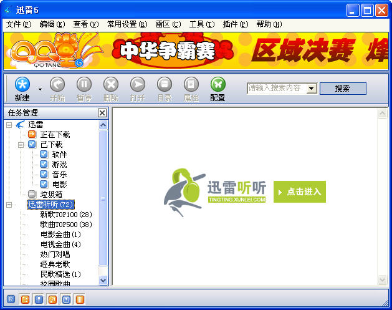The width and height of the screenshot is (392, 310).
Task: Click the checkmark icon beside 电影
Action: point(44,184)
